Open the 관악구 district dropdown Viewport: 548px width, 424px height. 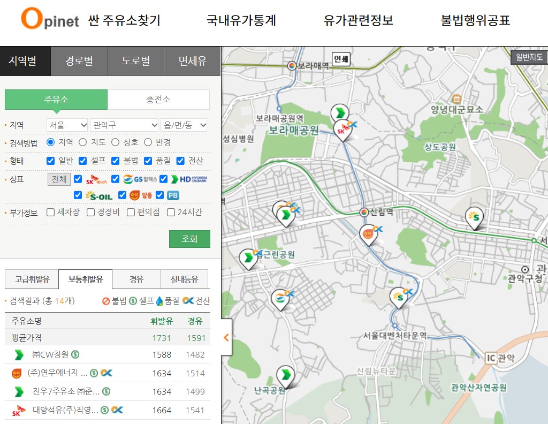[x=123, y=124]
